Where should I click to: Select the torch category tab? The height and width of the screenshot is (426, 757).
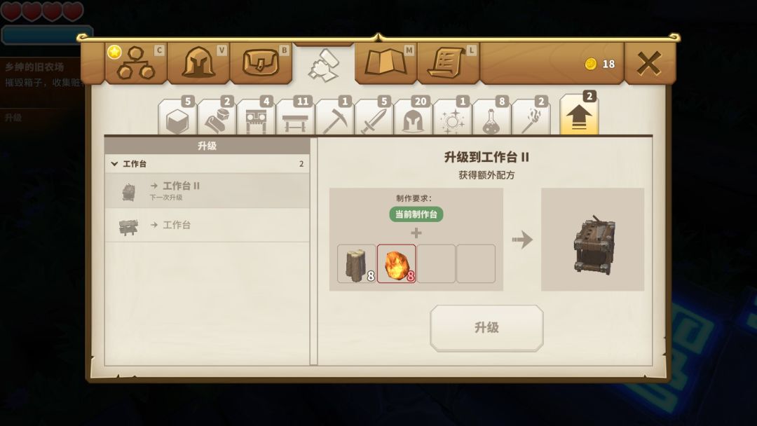pyautogui.click(x=531, y=117)
